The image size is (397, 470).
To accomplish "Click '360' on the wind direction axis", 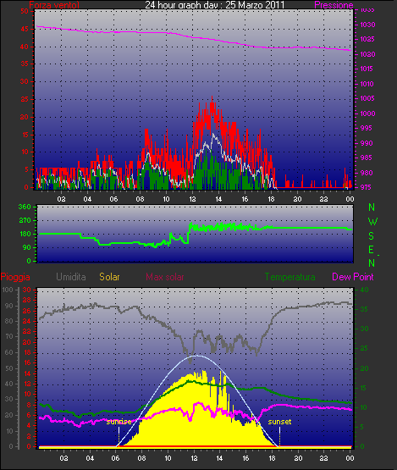I will [25, 207].
